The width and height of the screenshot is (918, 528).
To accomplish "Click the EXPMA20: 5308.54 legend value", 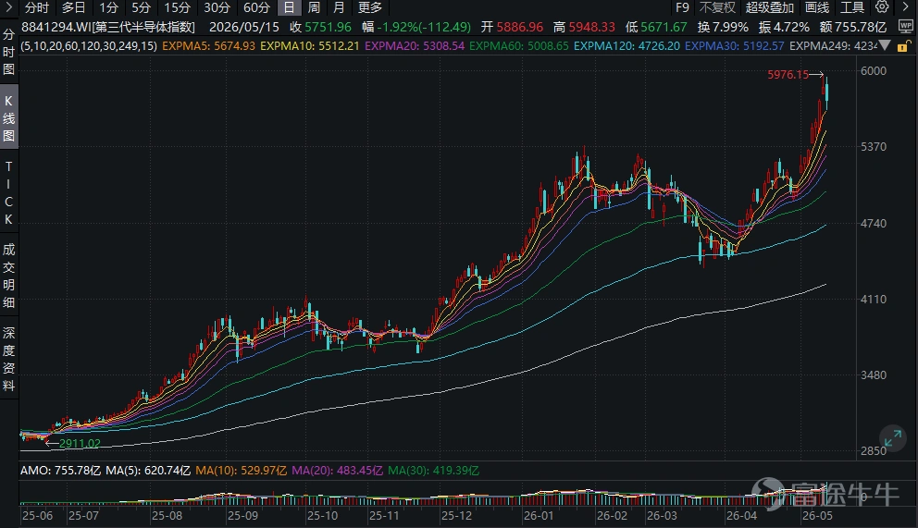I will point(415,45).
